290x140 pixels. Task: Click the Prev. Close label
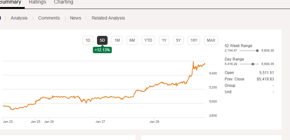tap(234, 79)
